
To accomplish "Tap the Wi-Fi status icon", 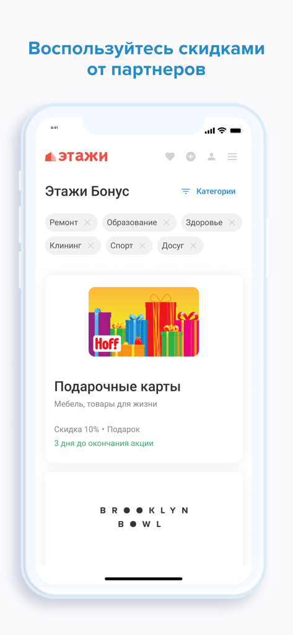I will (x=222, y=130).
